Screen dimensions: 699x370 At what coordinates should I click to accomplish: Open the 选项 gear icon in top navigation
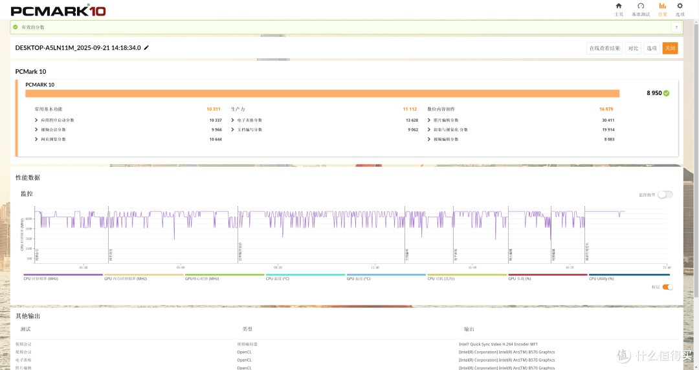[x=680, y=6]
